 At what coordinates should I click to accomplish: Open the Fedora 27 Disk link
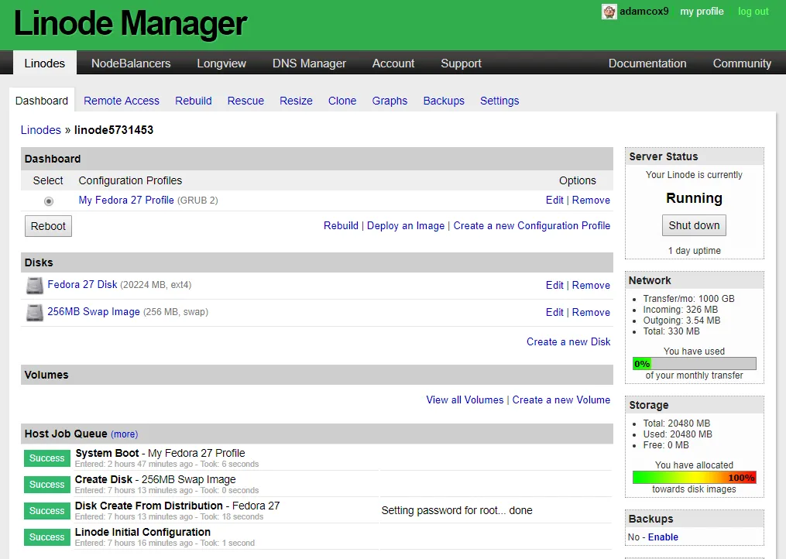pos(82,284)
